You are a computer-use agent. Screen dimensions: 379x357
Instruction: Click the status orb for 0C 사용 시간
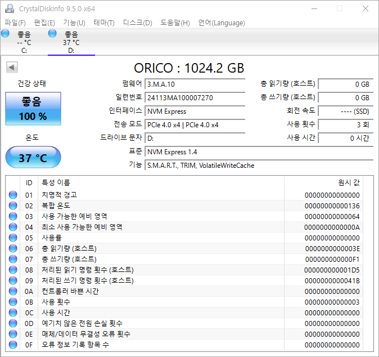(13, 313)
